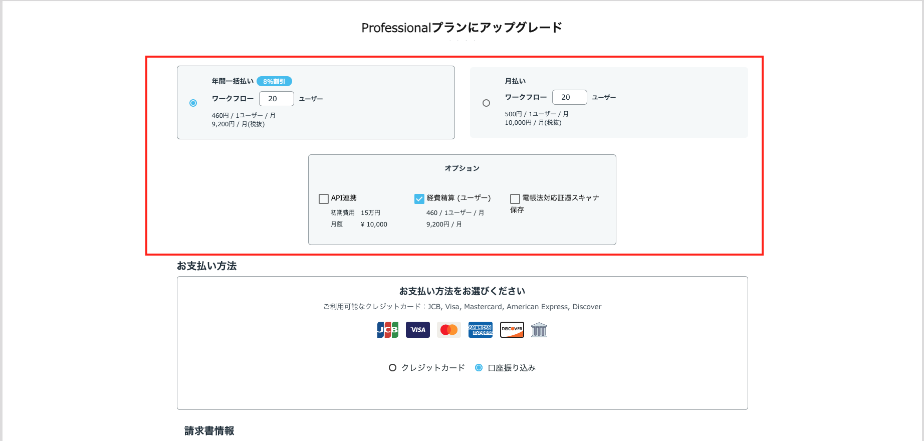Click the 10,000円 / 月(税抜) monthly price text

(533, 123)
